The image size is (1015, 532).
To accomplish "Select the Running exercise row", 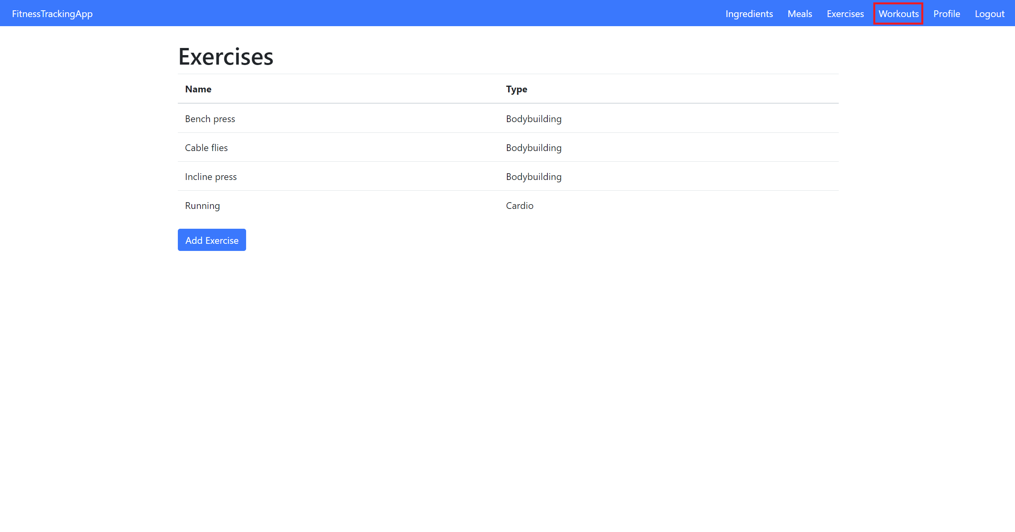I will [x=202, y=206].
